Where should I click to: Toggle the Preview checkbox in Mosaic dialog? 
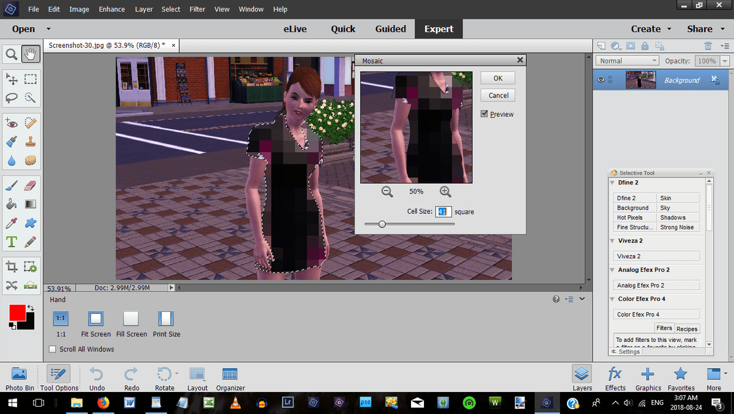pyautogui.click(x=483, y=114)
